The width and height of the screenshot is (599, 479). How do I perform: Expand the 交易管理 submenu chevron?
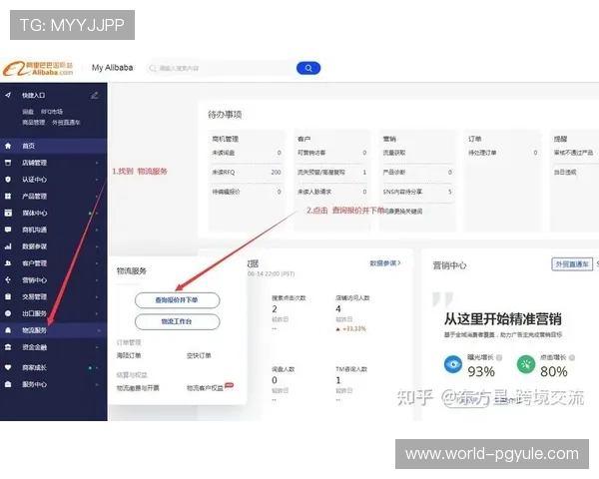pos(97,296)
